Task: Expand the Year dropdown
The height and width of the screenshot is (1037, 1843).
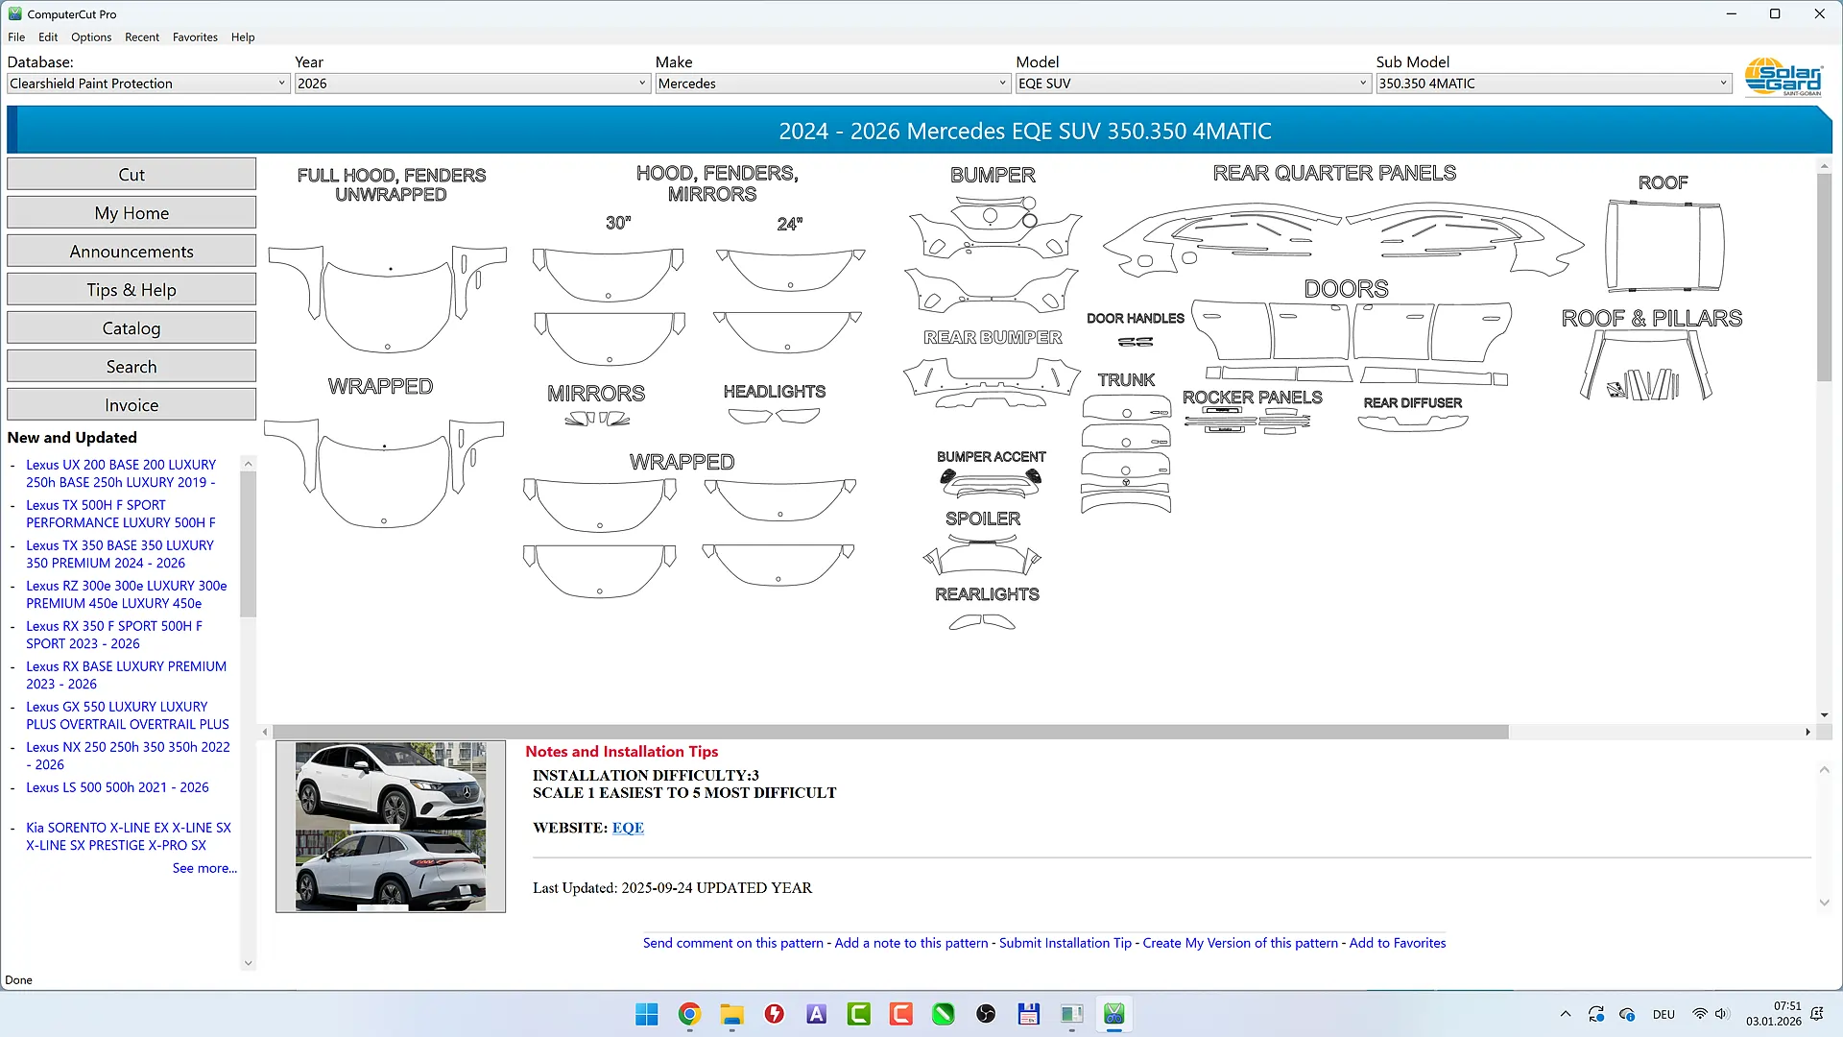Action: pos(642,84)
